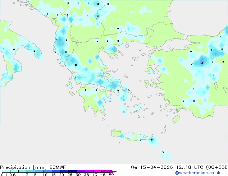Click the 'Precipitation [mm]' title text
This screenshot has width=228, height=176.
coord(23,167)
